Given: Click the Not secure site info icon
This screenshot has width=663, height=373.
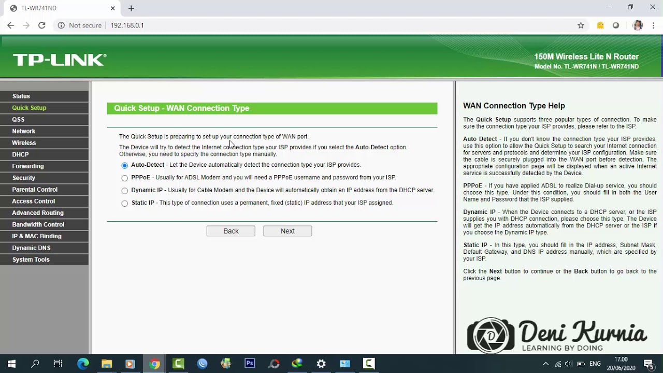Looking at the screenshot, I should (x=61, y=25).
